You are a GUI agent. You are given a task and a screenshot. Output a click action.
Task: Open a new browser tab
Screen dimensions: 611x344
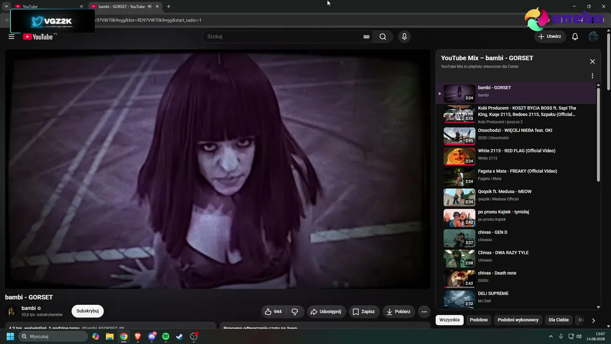point(169,7)
